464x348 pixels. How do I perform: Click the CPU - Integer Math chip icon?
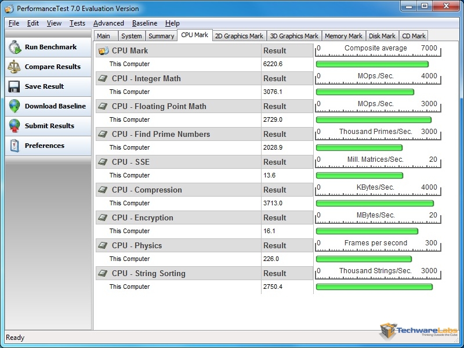click(103, 79)
